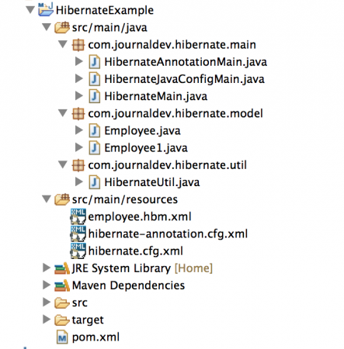Expand the HibernateMain.java node

coord(79,95)
